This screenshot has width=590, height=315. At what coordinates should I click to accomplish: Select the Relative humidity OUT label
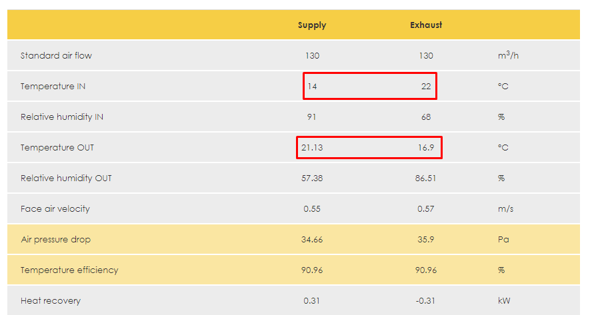[x=66, y=178]
